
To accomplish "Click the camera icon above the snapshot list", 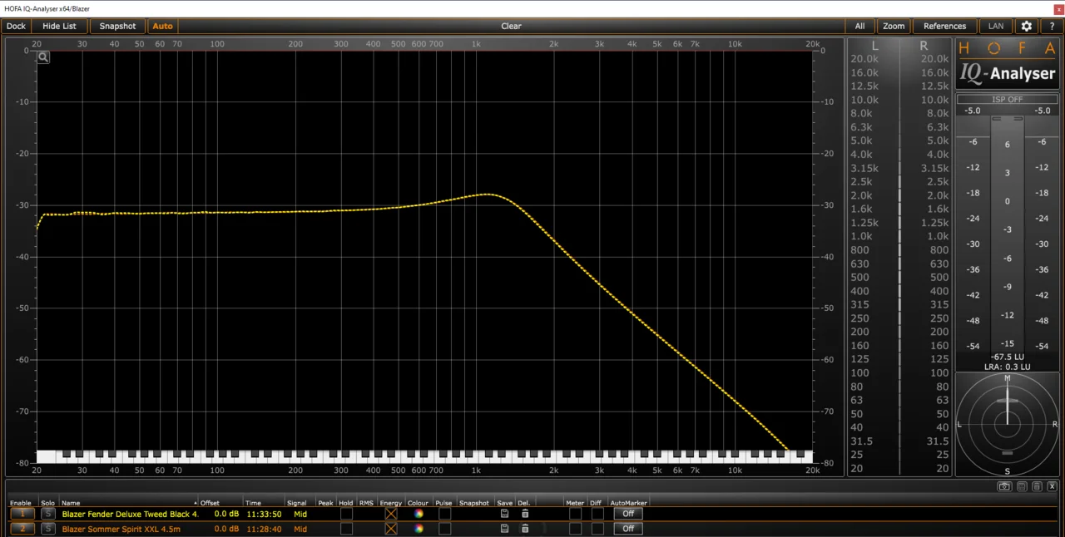I will 1005,486.
